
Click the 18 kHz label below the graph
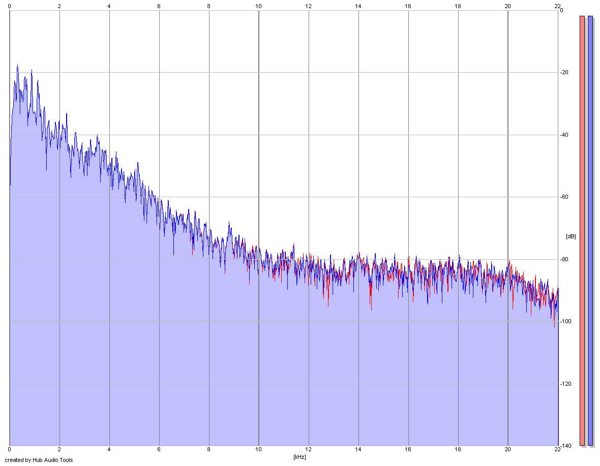[x=458, y=450]
